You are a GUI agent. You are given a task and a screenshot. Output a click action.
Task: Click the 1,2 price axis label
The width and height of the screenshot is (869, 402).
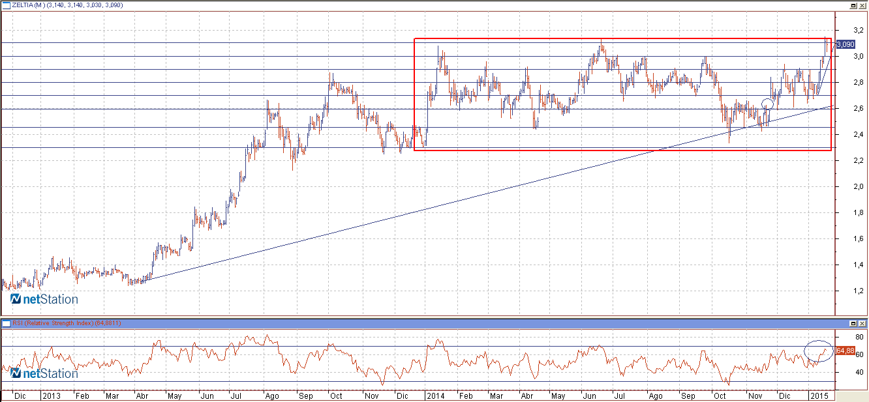tap(859, 291)
